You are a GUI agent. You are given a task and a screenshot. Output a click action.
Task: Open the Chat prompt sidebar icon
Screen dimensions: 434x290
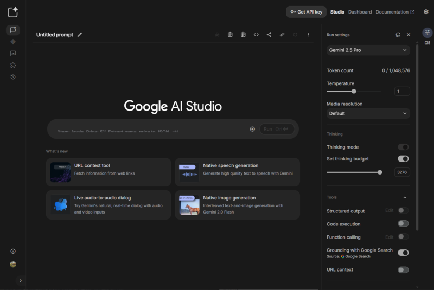13,30
